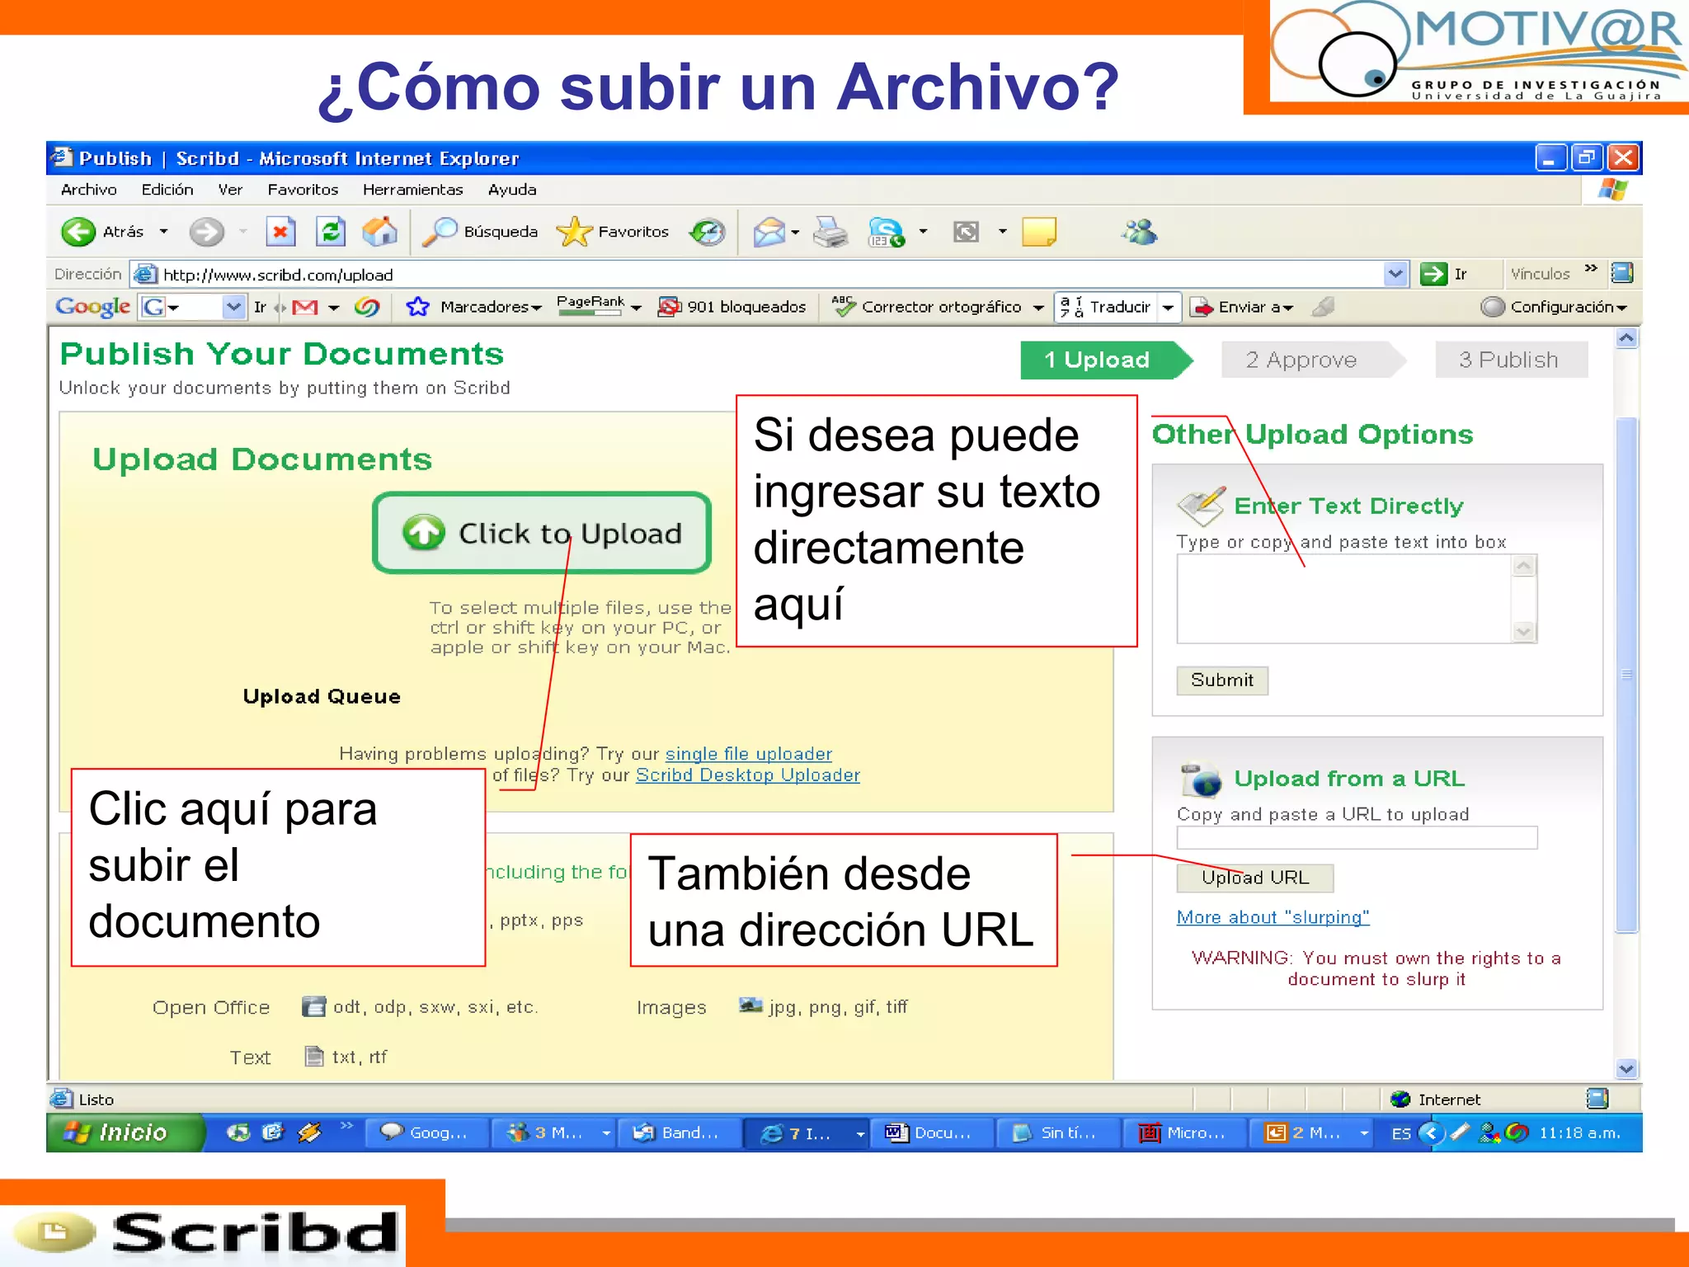Open the More about "slurping" link
Screen dimensions: 1689x1267
(1273, 917)
